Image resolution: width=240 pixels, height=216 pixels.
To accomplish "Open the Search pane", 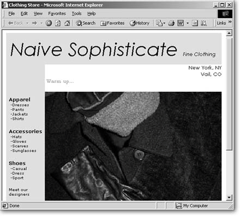I will coord(86,23).
